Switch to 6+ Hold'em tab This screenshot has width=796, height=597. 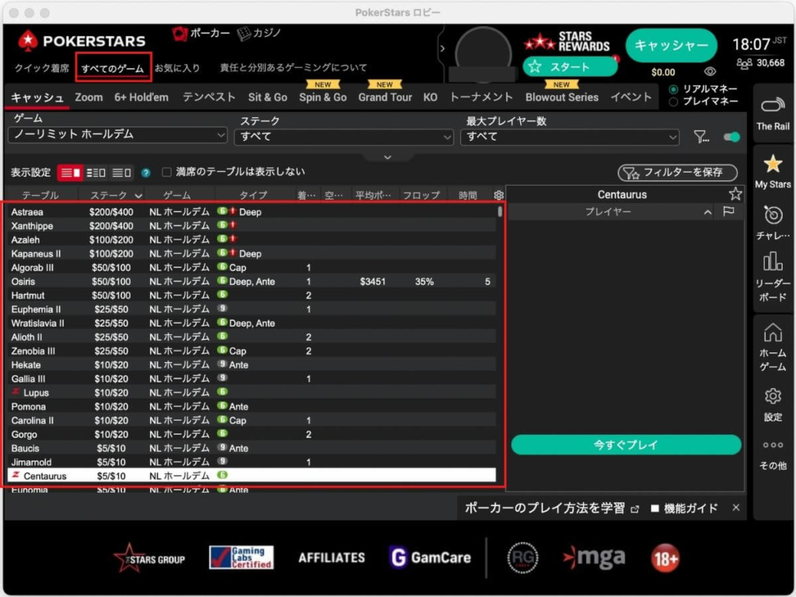141,97
